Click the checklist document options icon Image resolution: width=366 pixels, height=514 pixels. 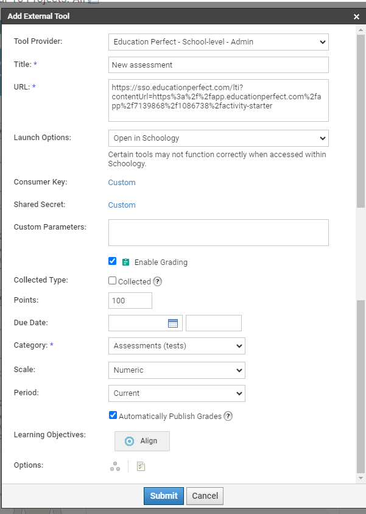(x=141, y=466)
